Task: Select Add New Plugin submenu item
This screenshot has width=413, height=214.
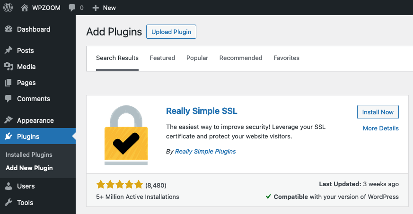Action: pos(29,168)
